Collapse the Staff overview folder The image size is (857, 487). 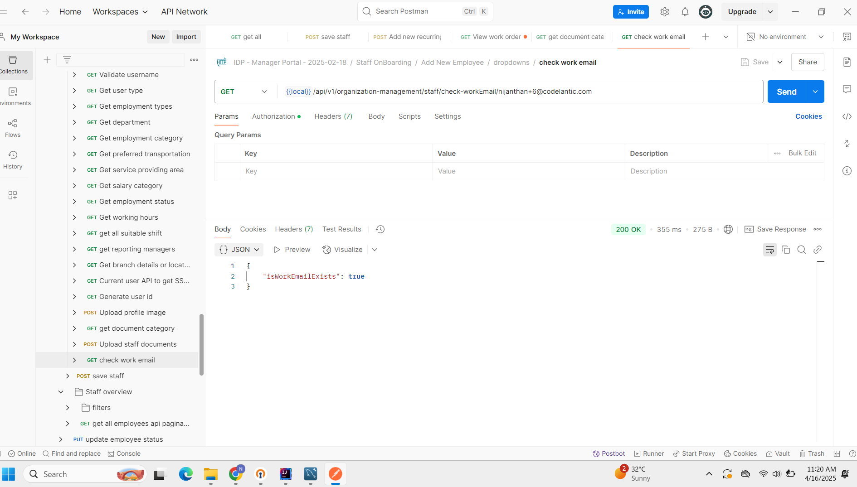[61, 392]
